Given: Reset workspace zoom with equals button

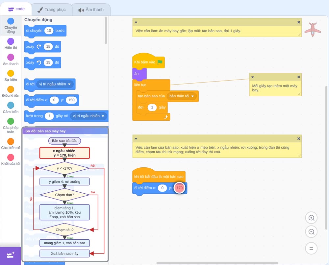Looking at the screenshot, I should [311, 249].
